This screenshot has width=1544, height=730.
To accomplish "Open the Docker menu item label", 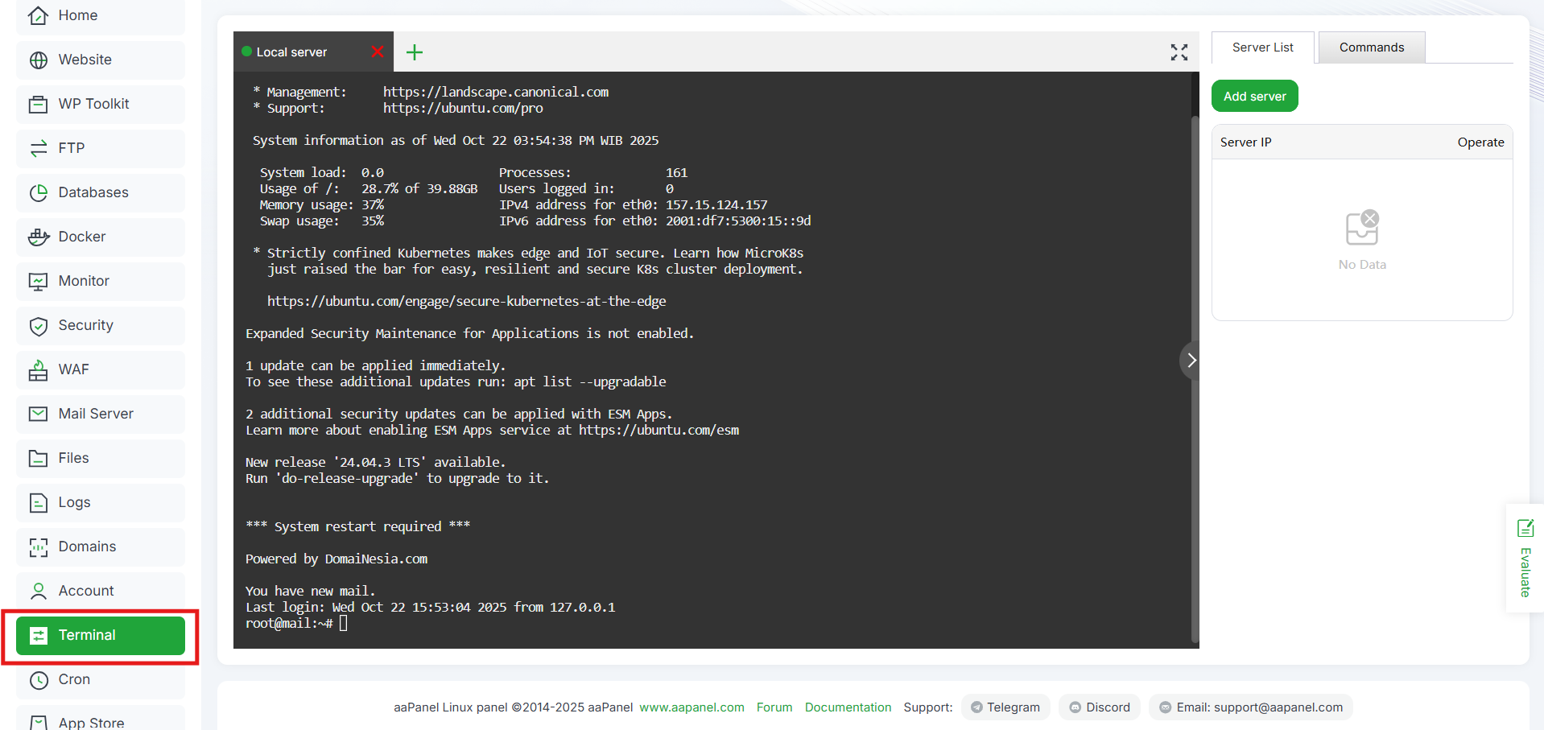I will coord(82,237).
